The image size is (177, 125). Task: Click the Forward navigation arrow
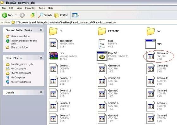(x=22, y=15)
